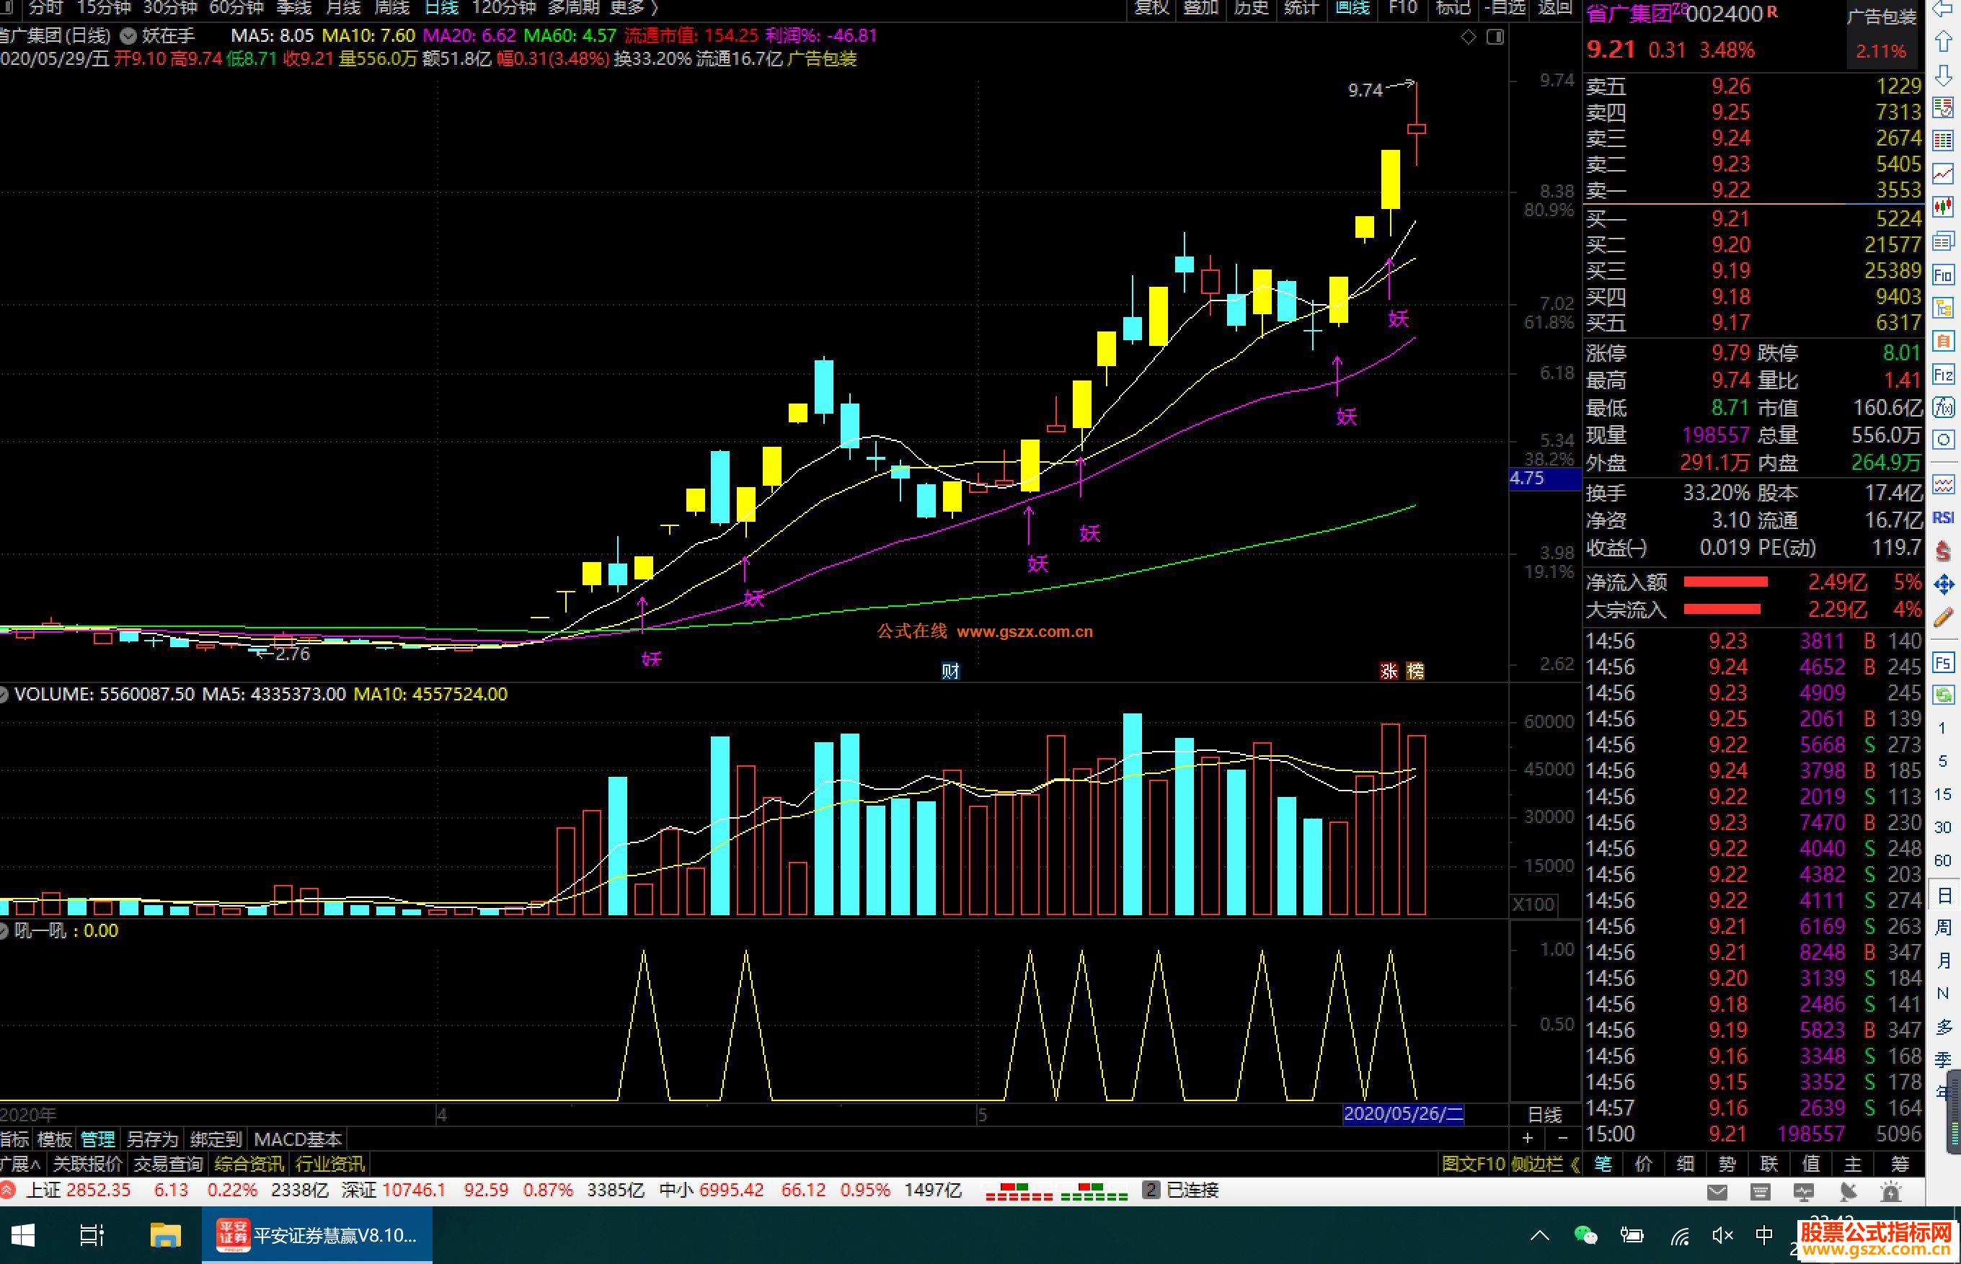
Task: Click the red S arrow icon
Action: [x=1943, y=551]
